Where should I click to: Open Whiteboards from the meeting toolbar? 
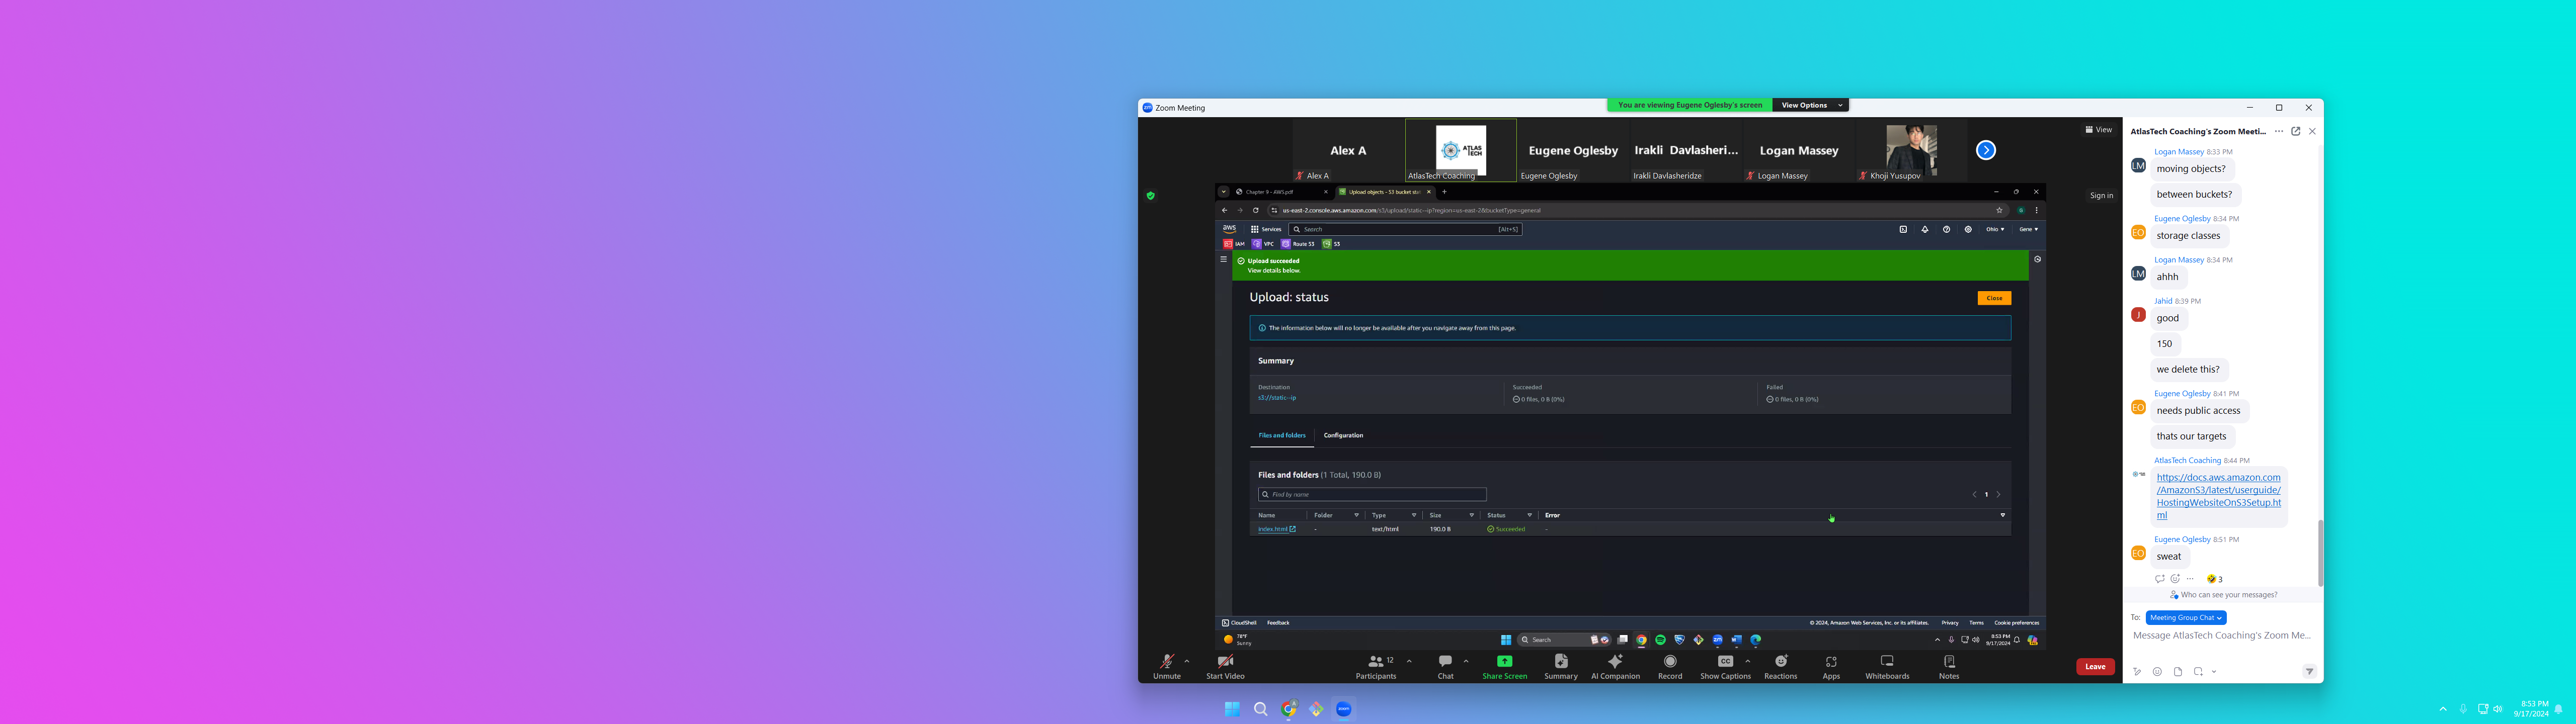click(1887, 662)
